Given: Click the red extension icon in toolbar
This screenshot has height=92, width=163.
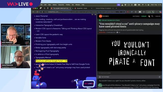Looking at the screenshot, I should 128,12.
